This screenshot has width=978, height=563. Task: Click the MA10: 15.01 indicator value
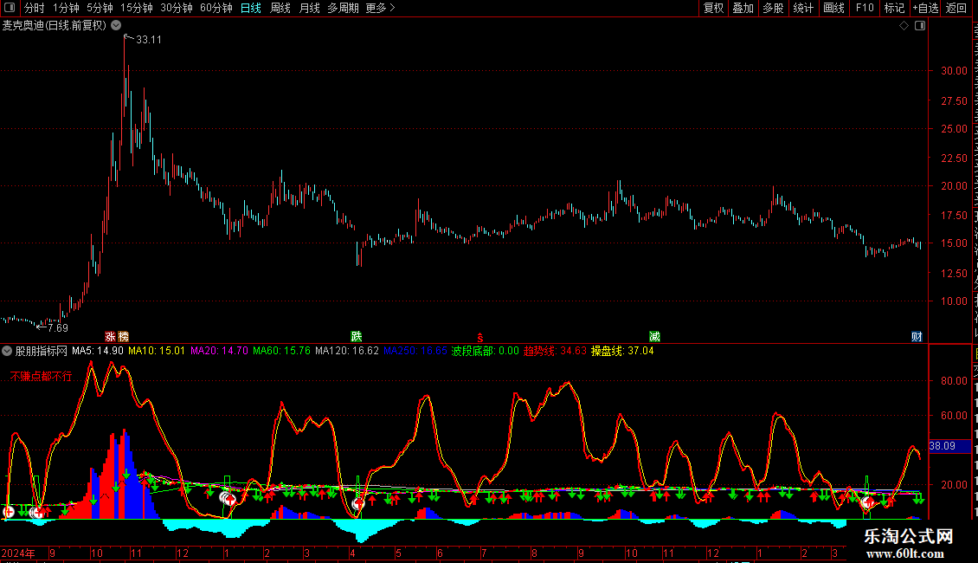pyautogui.click(x=157, y=351)
